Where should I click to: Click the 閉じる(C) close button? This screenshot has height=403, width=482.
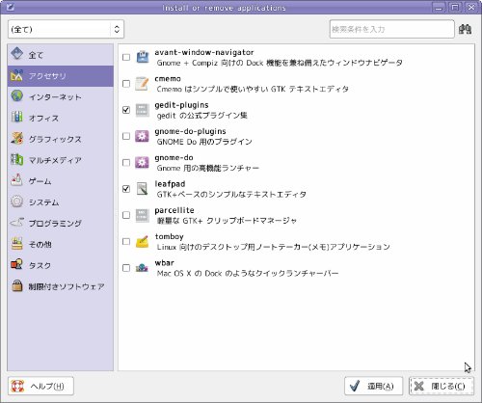coord(442,386)
